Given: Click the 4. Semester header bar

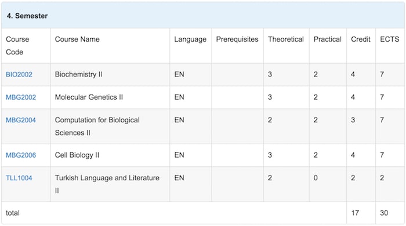Looking at the screenshot, I should [203, 16].
